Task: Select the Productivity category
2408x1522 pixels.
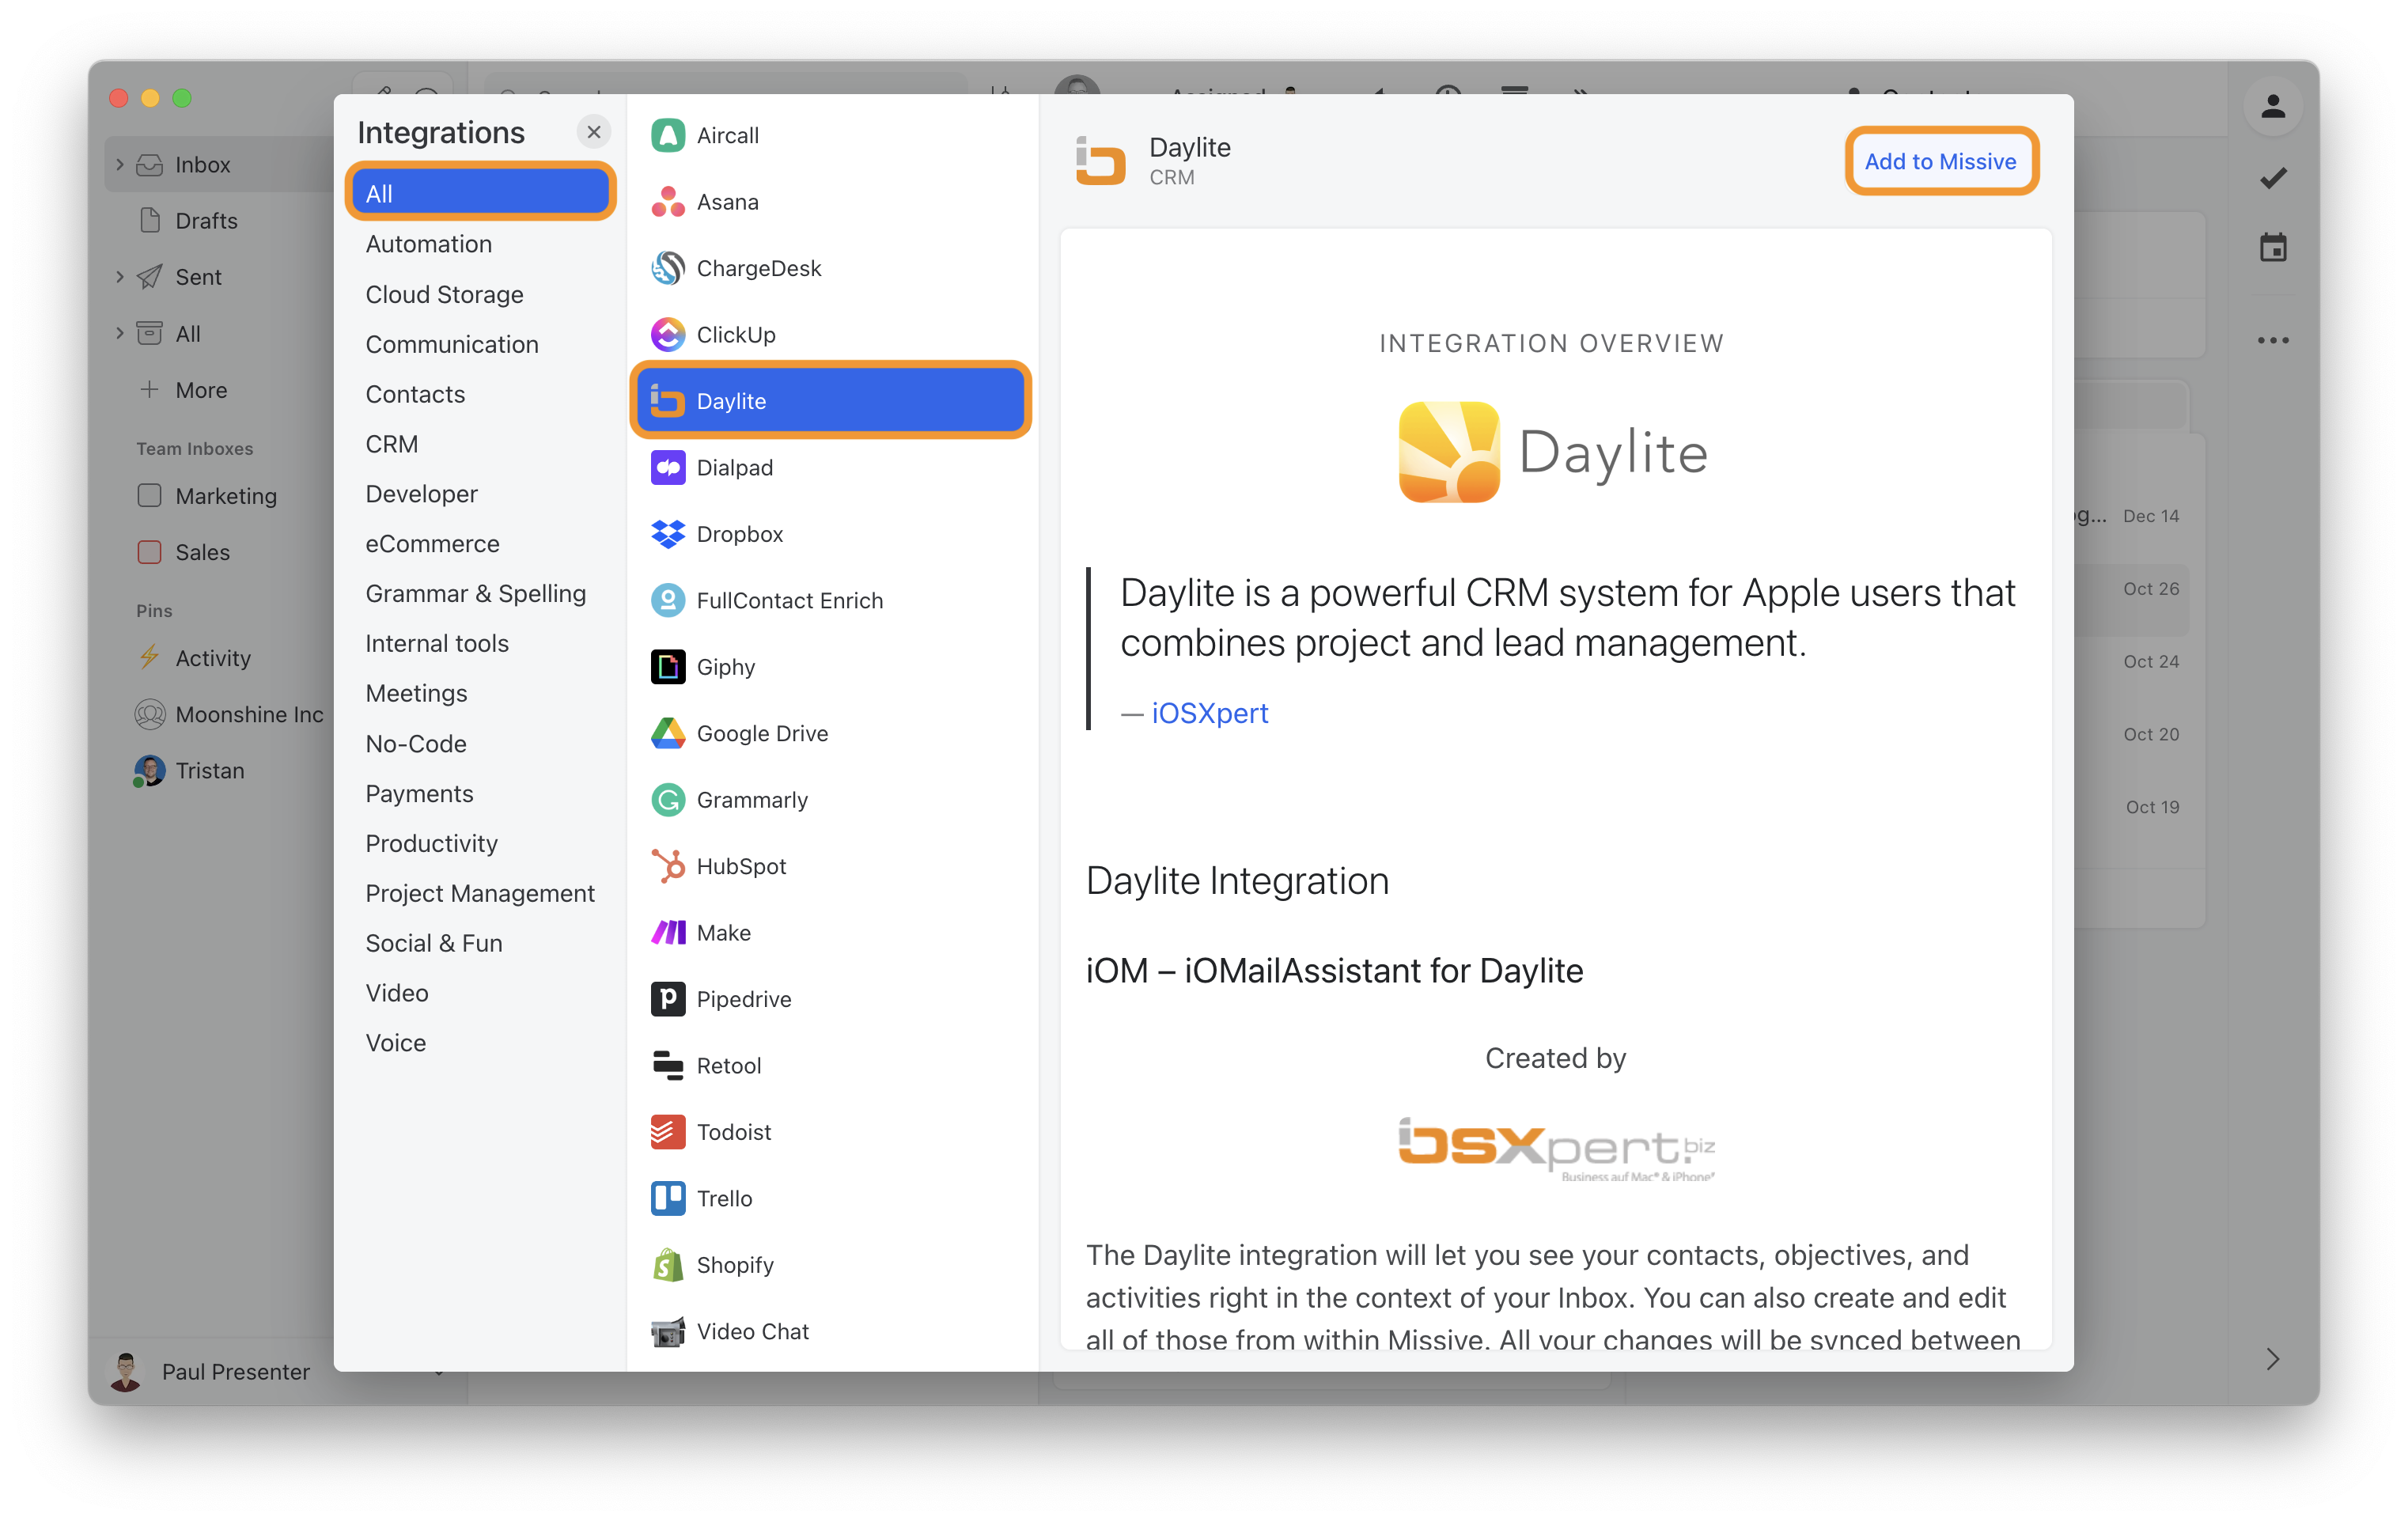Action: click(x=480, y=843)
